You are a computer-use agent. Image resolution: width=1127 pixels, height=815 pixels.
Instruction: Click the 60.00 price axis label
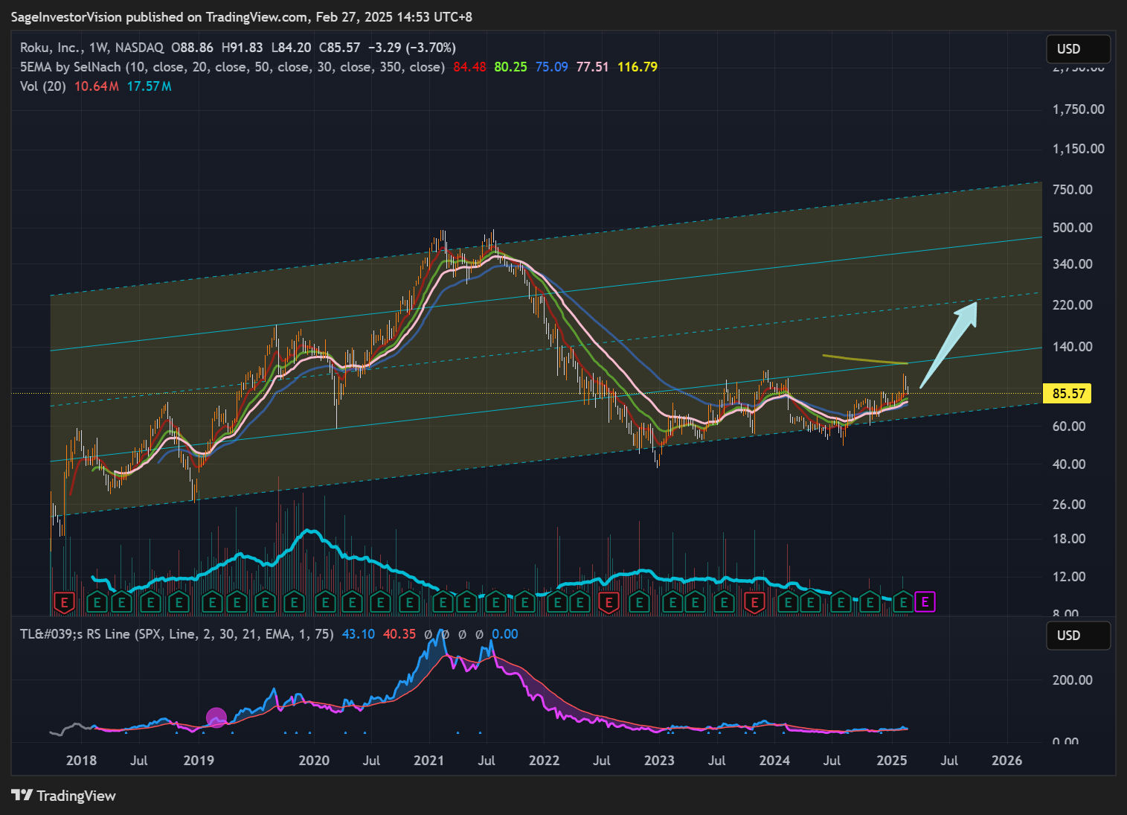(1069, 426)
